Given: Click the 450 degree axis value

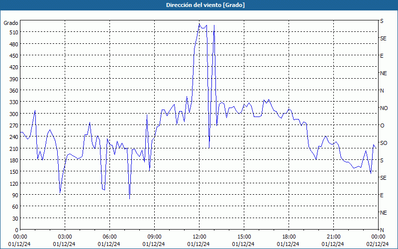Looking at the screenshot, I should pyautogui.click(x=13, y=56).
